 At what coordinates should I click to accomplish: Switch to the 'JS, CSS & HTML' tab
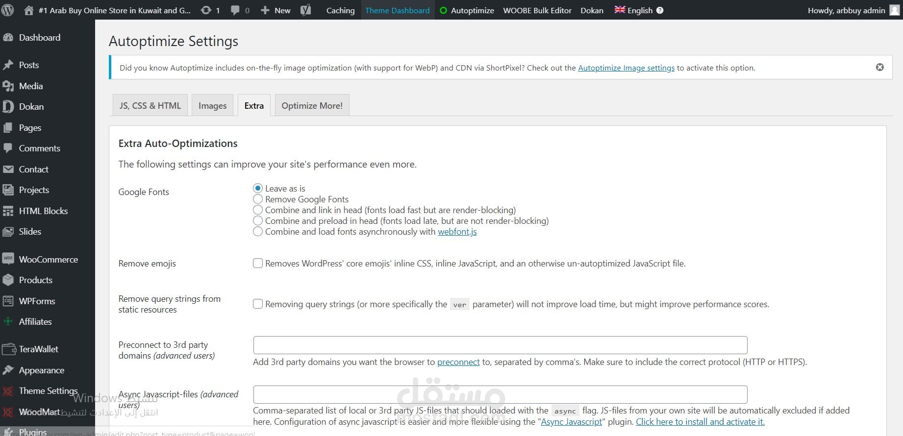pos(150,105)
